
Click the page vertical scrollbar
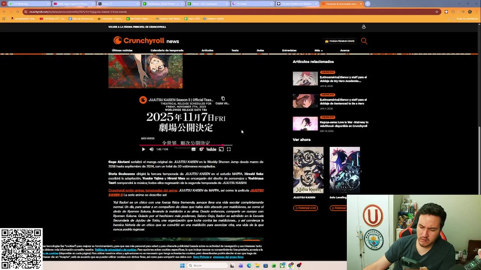click(x=479, y=142)
